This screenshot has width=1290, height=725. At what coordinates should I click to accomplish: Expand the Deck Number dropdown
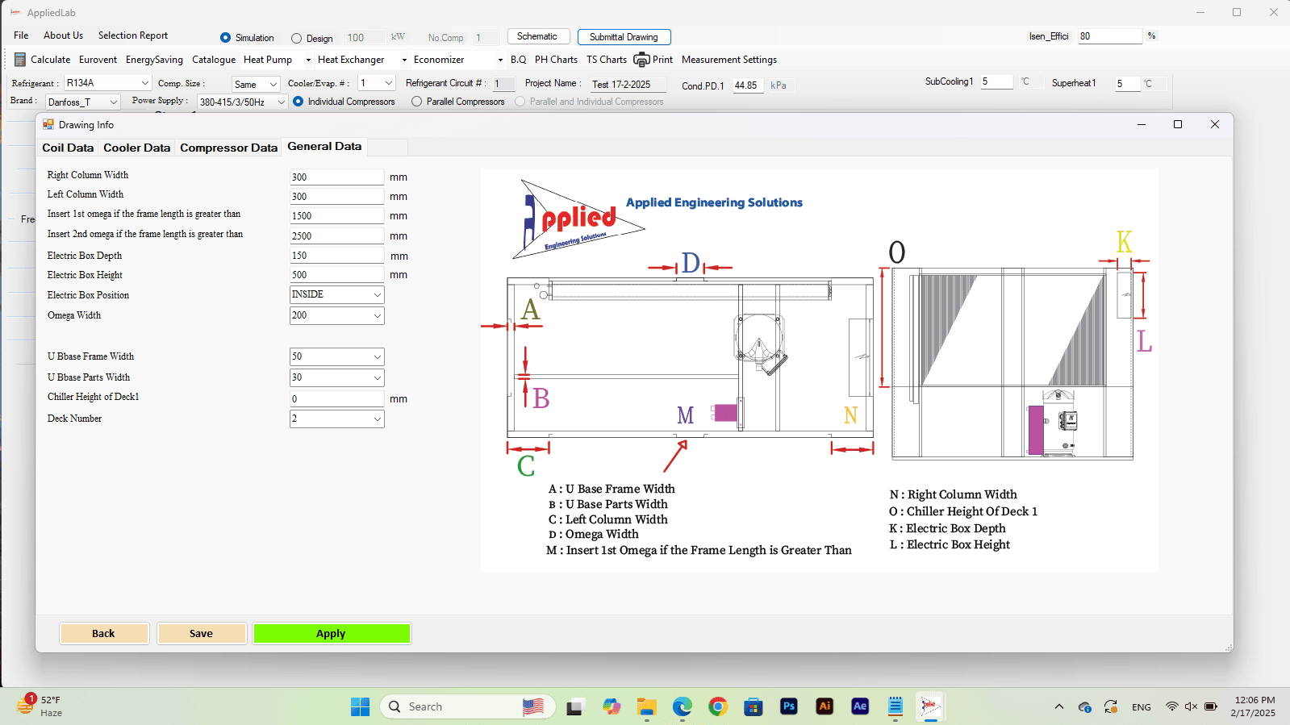pyautogui.click(x=337, y=419)
